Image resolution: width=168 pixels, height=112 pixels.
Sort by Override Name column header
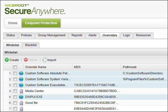(x=48, y=67)
